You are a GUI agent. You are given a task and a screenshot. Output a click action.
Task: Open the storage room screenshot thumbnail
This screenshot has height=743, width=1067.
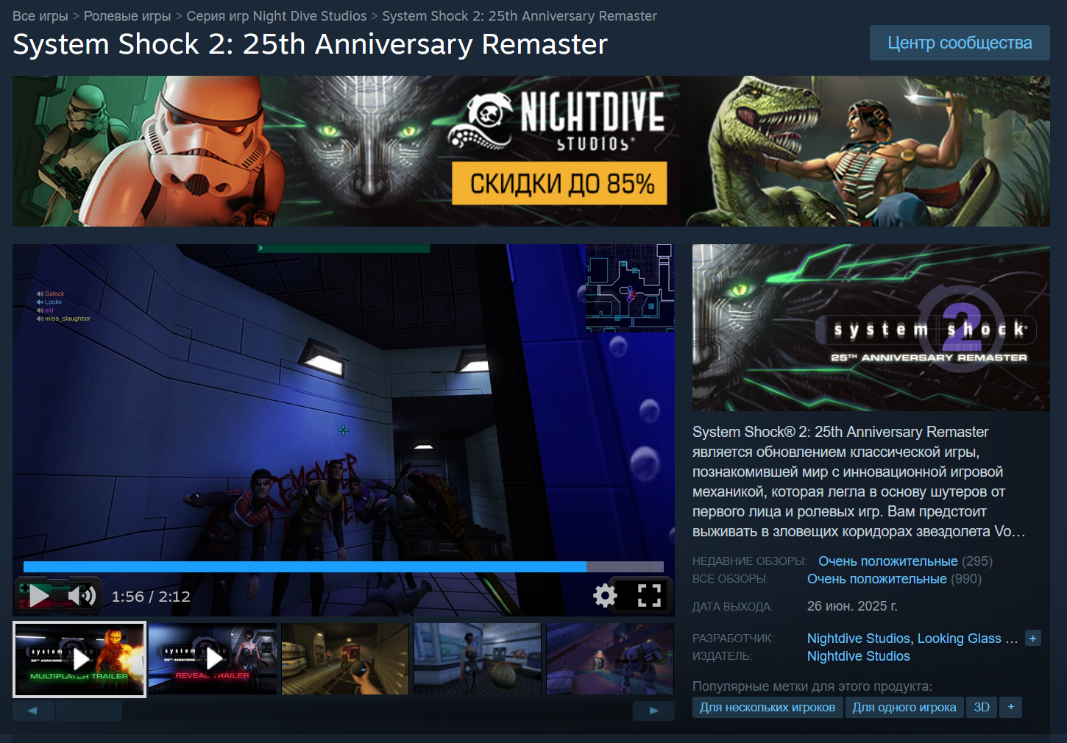point(345,659)
